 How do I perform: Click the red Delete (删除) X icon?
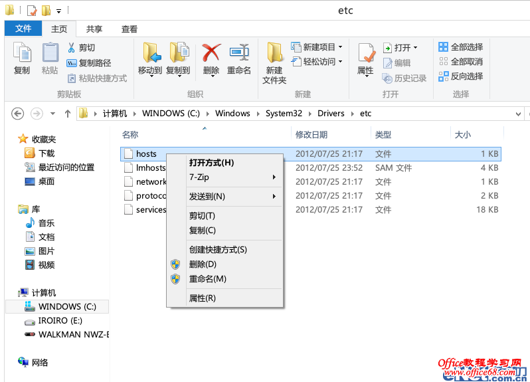point(211,52)
